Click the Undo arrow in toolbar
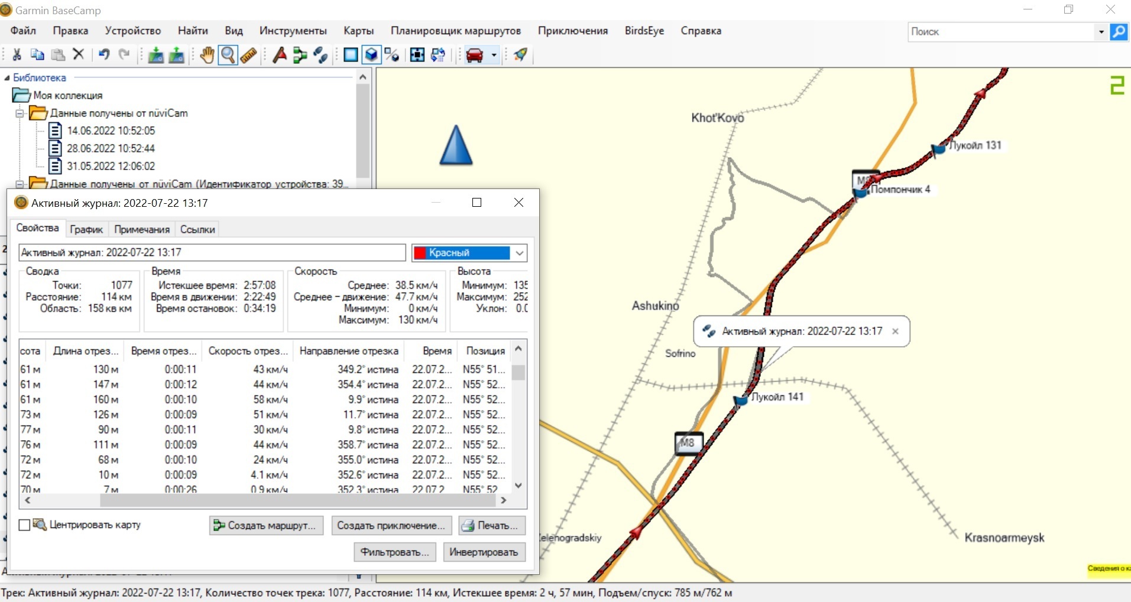Screen dimensions: 1131x602 (x=104, y=55)
